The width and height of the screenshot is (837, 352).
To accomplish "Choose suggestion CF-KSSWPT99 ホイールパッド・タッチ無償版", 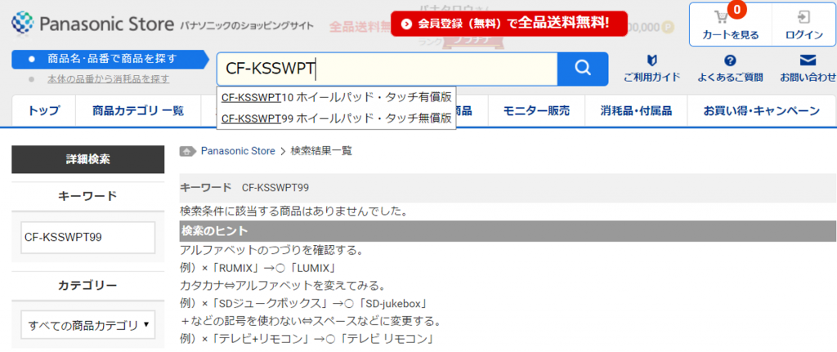I will 336,118.
